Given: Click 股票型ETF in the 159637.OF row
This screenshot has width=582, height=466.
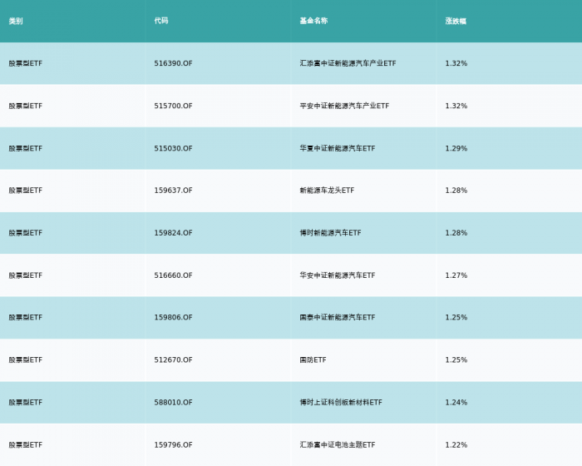Looking at the screenshot, I should tap(26, 191).
